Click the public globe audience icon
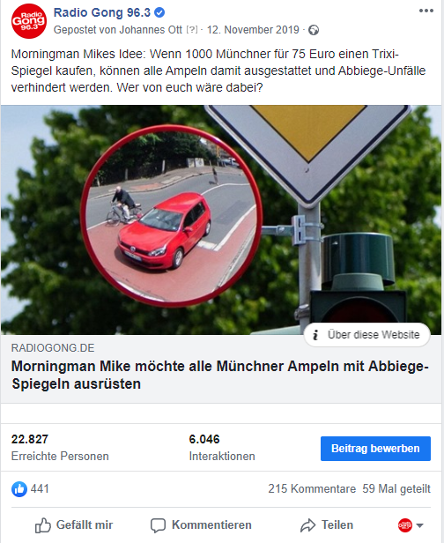444x543 pixels. [x=314, y=30]
